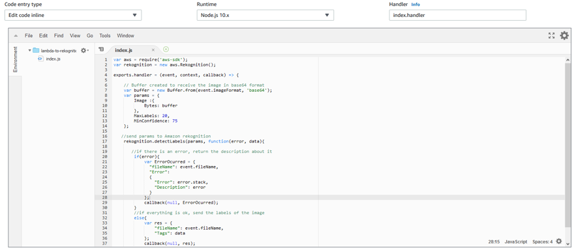Toggle fullscreen editor mode icon
Image resolution: width=572 pixels, height=248 pixels.
tap(551, 36)
